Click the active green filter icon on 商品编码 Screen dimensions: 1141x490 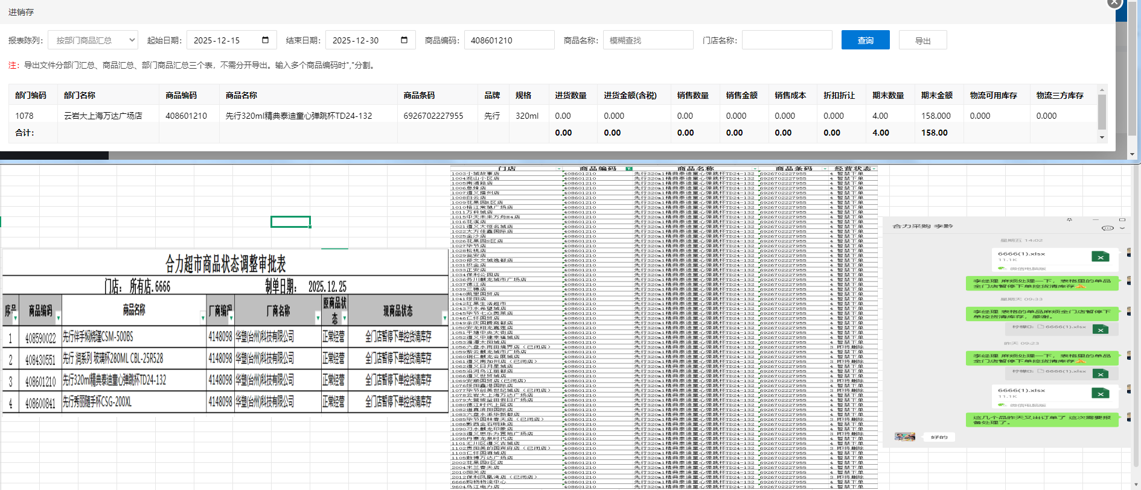click(629, 169)
